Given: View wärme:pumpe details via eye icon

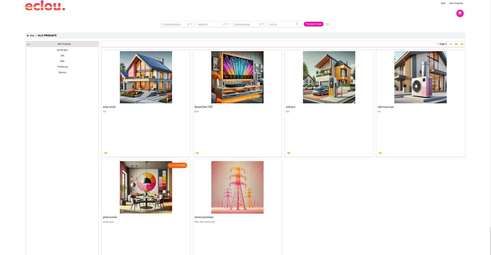Looking at the screenshot, I should point(380,153).
